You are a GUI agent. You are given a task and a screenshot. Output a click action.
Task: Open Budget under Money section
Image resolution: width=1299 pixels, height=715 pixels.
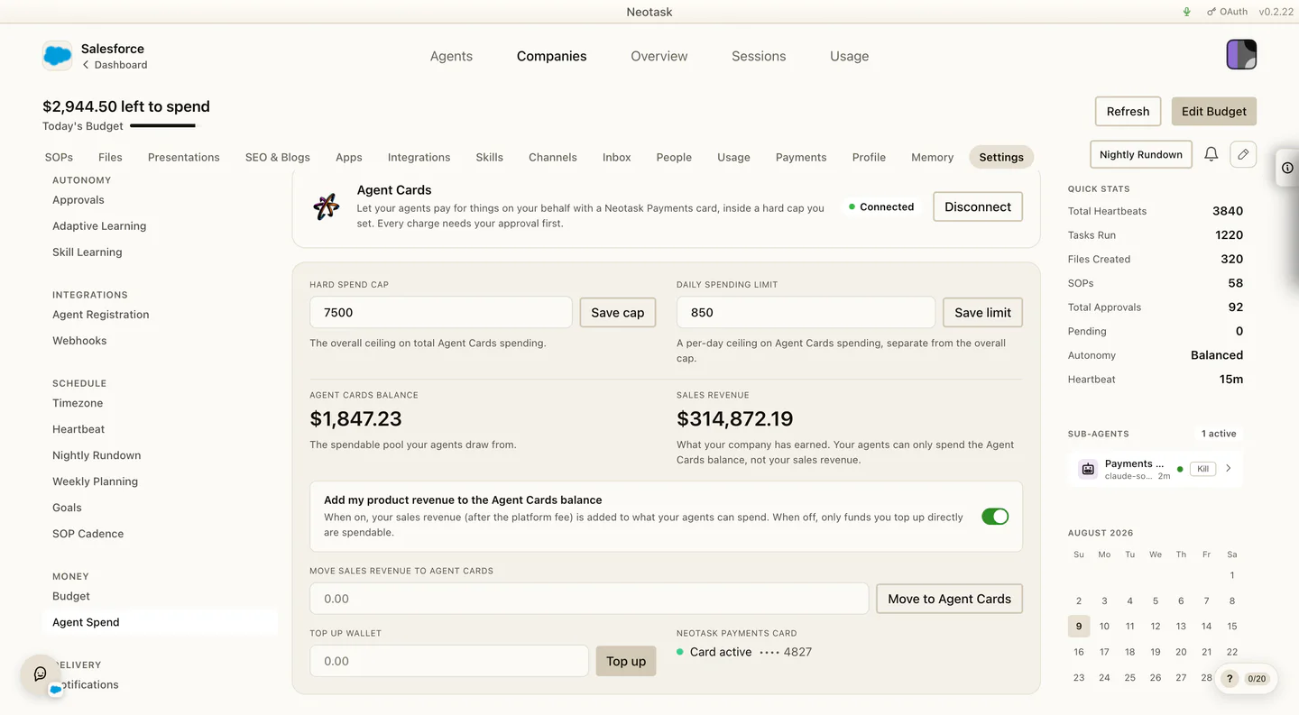[x=71, y=596]
